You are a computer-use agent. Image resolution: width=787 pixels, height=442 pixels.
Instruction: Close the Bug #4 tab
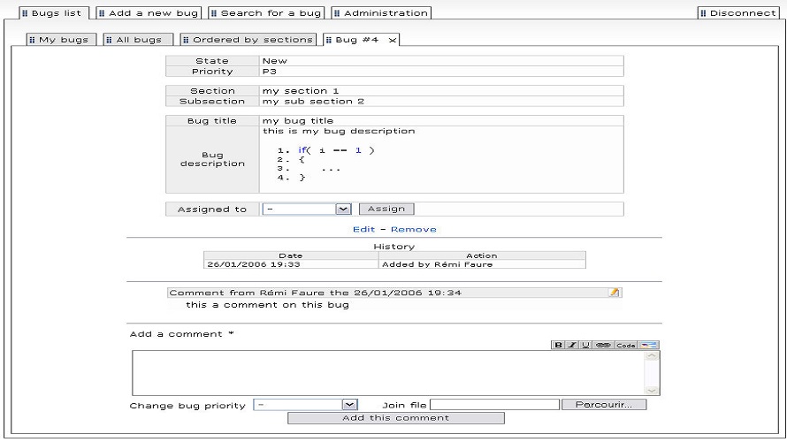393,40
